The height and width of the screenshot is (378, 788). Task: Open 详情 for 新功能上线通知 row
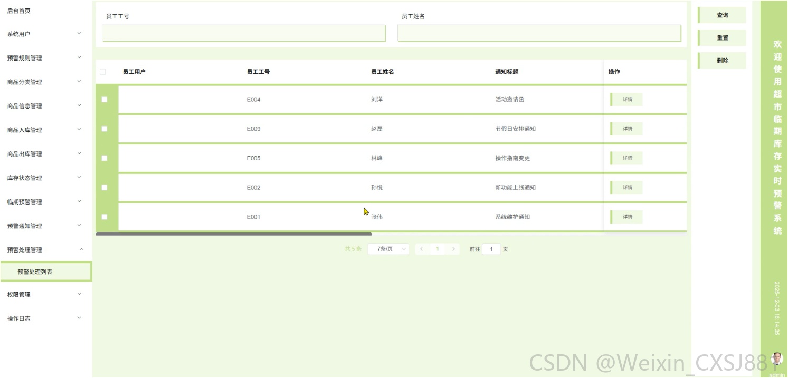point(626,187)
